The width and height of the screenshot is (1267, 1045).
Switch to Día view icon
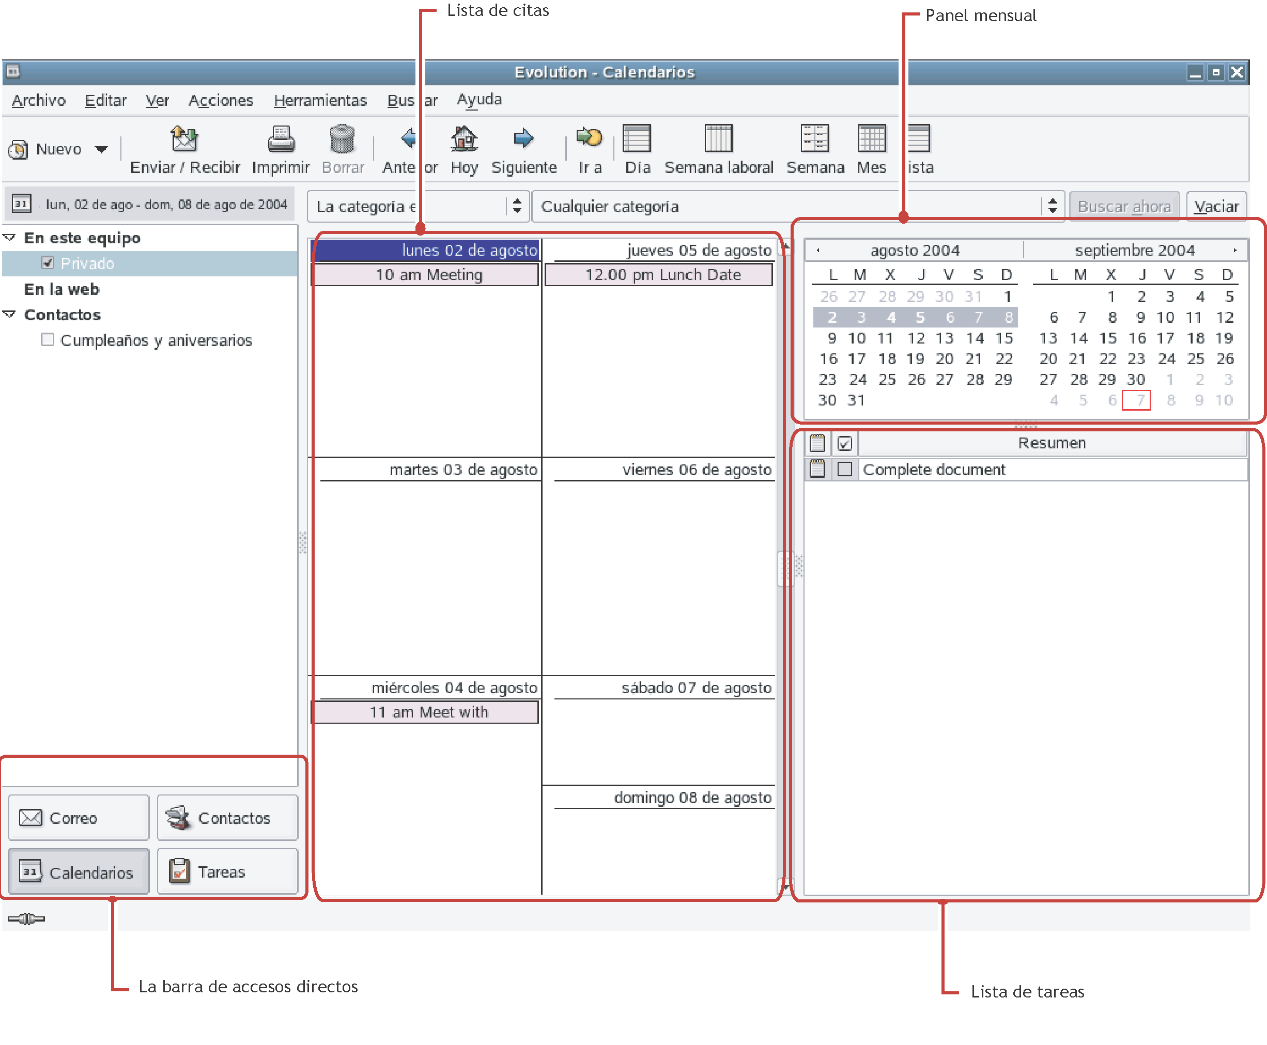point(637,139)
